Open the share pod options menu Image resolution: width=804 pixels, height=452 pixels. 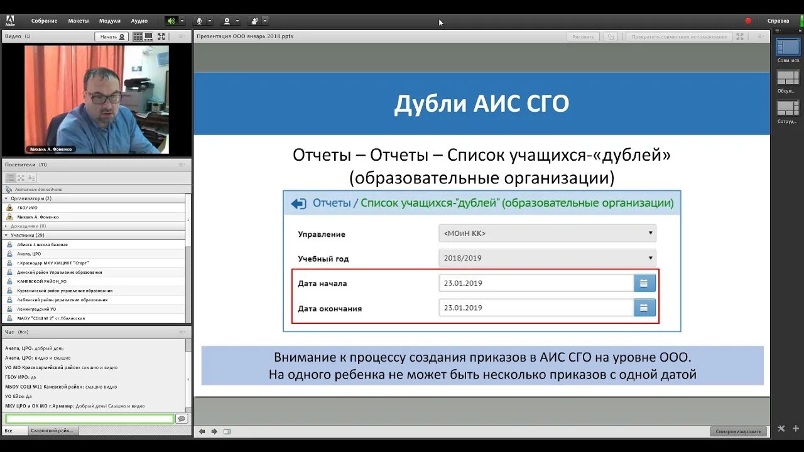pos(761,36)
